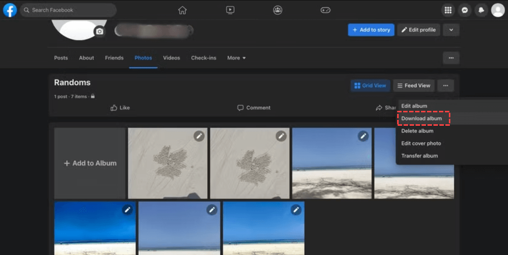Image resolution: width=508 pixels, height=255 pixels.
Task: Edit the second sand leaf photo
Action: click(x=281, y=136)
